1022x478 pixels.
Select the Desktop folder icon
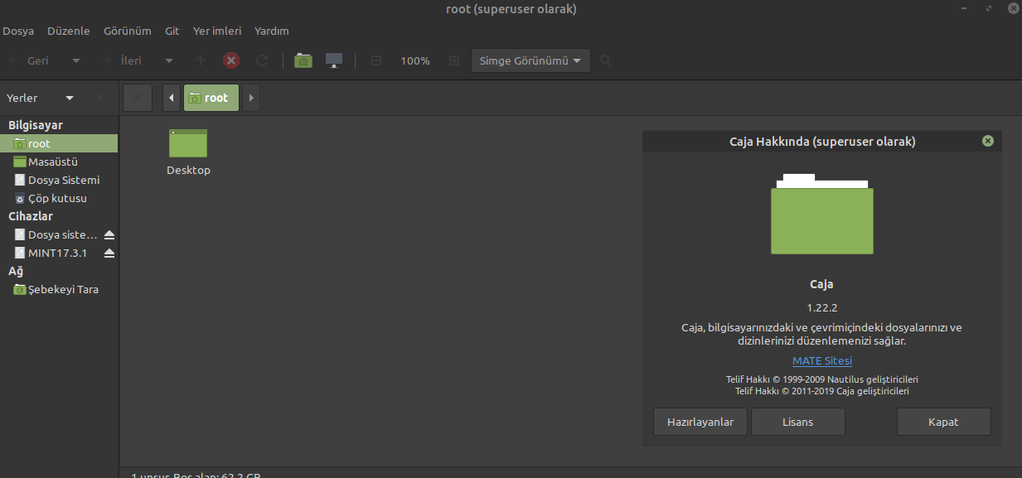click(x=188, y=143)
